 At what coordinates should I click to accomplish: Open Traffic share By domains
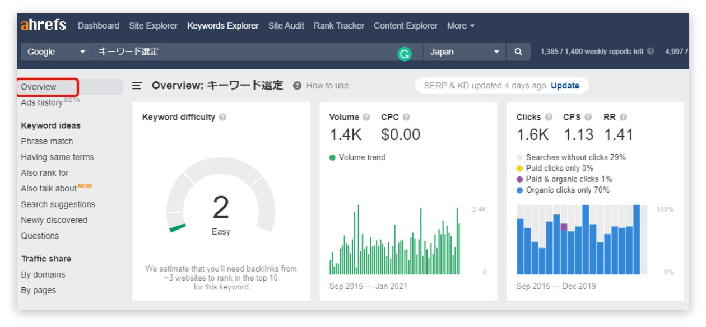[43, 274]
